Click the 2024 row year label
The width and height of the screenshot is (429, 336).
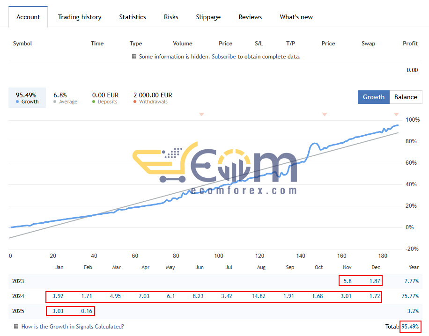18,296
